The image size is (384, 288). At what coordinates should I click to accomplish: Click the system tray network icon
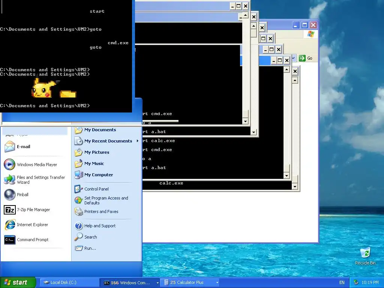pyautogui.click(x=356, y=283)
